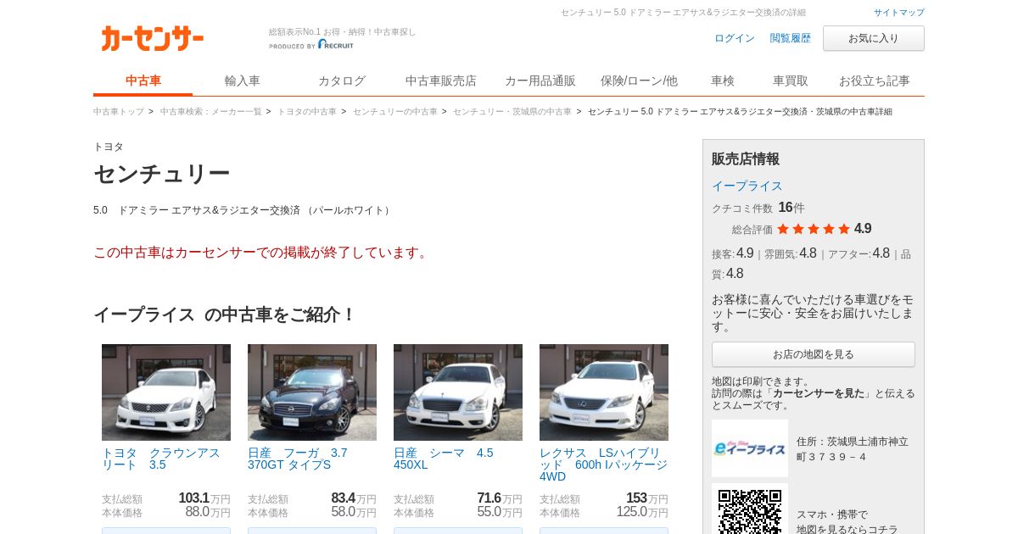Click センチュリー・茨城県の中古車 breadcrumb

coord(512,112)
